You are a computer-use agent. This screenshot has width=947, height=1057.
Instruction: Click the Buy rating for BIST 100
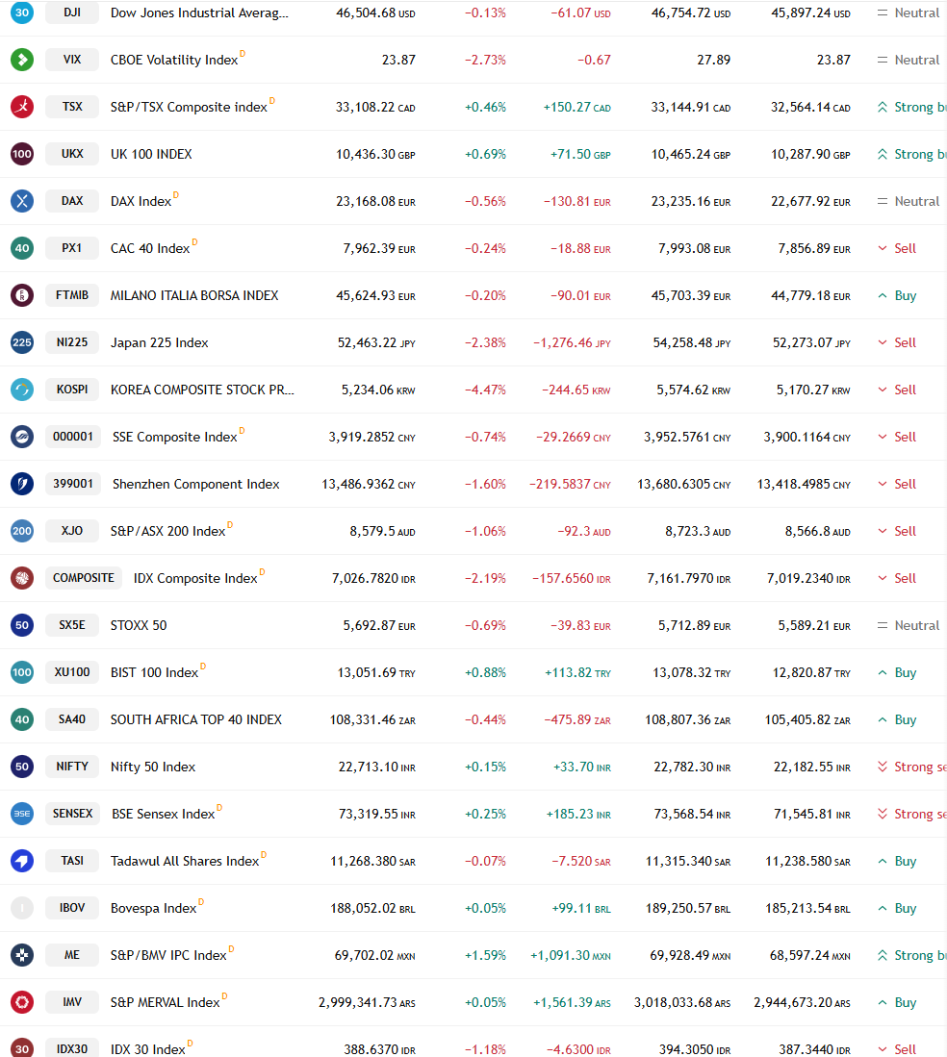point(897,672)
